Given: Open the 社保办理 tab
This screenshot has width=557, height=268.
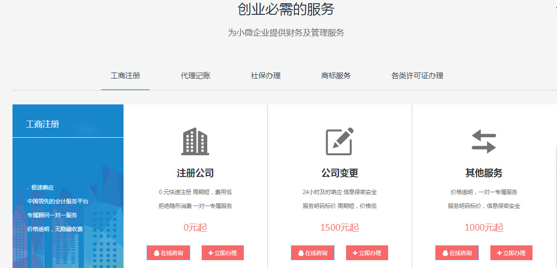Looking at the screenshot, I should pyautogui.click(x=266, y=75).
